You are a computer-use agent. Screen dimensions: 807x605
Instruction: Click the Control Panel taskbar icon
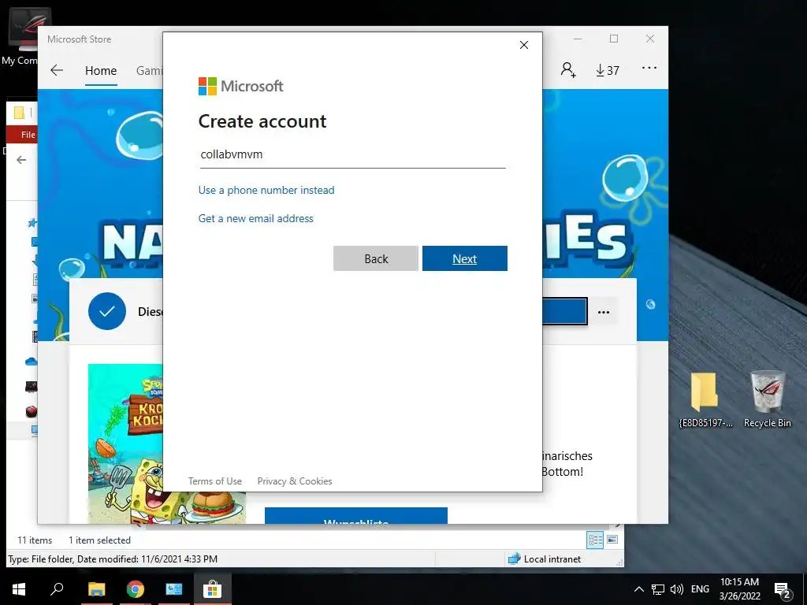[x=173, y=589]
